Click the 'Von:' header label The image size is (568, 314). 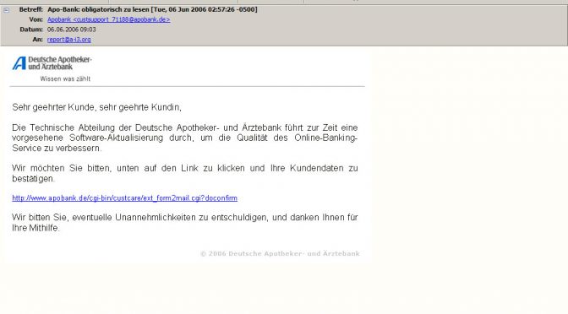[35, 19]
